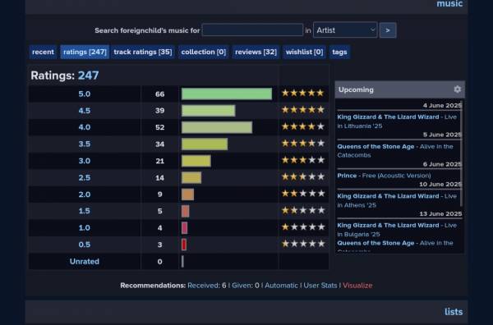Click the 52 count in the 4.0 row
This screenshot has width=493, height=325.
[x=159, y=127]
